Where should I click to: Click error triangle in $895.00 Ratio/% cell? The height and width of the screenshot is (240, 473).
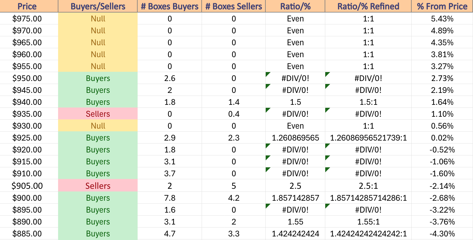click(x=267, y=205)
